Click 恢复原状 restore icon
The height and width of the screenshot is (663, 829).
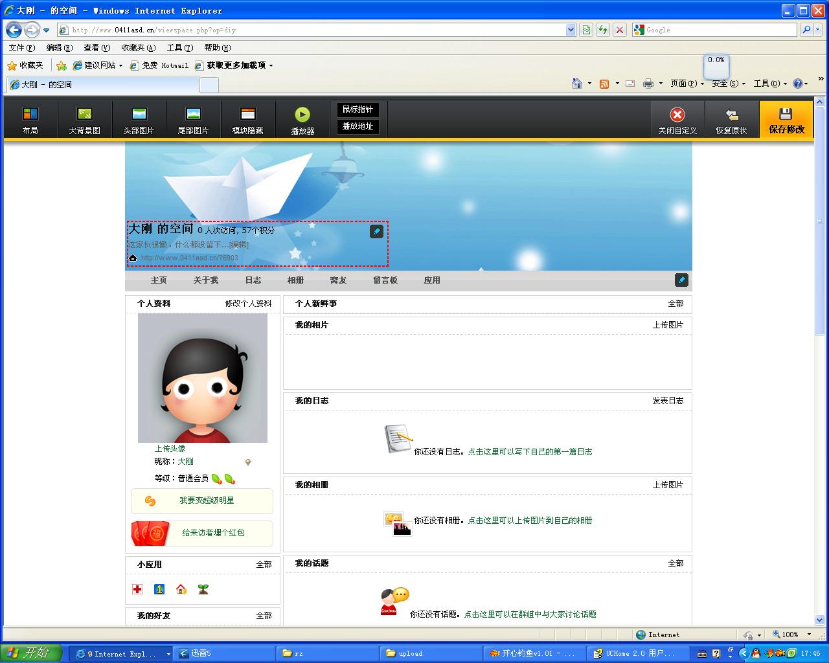[x=732, y=115]
